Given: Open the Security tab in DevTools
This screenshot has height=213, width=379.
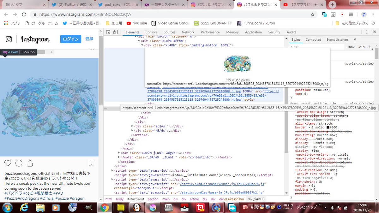Looking at the screenshot, I should (x=274, y=32).
